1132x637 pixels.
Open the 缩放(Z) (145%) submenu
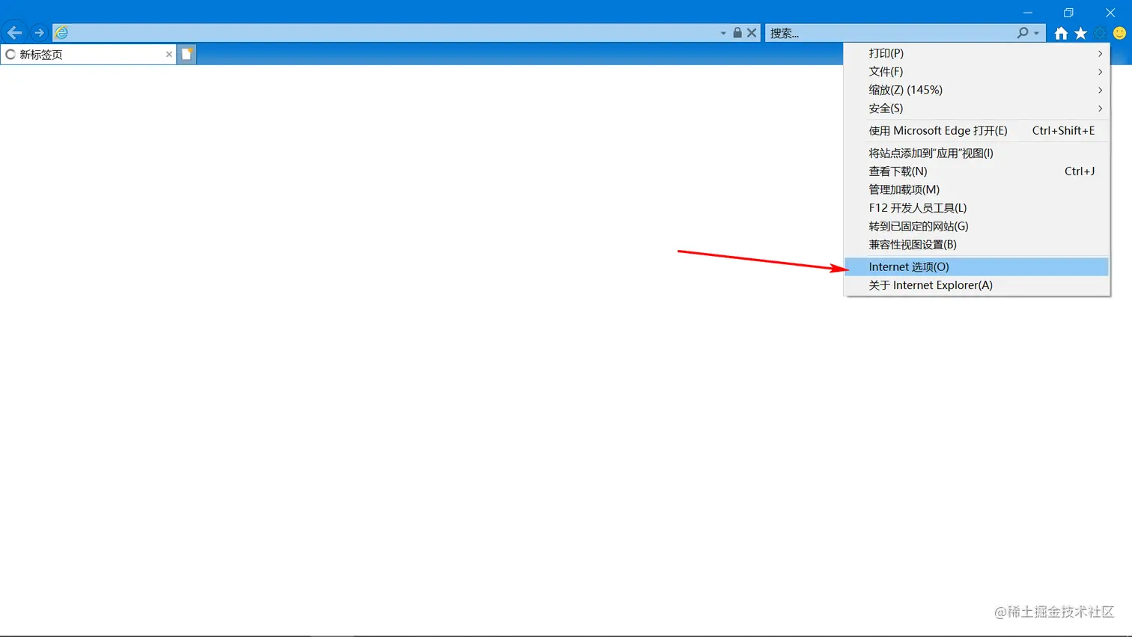[x=977, y=90]
